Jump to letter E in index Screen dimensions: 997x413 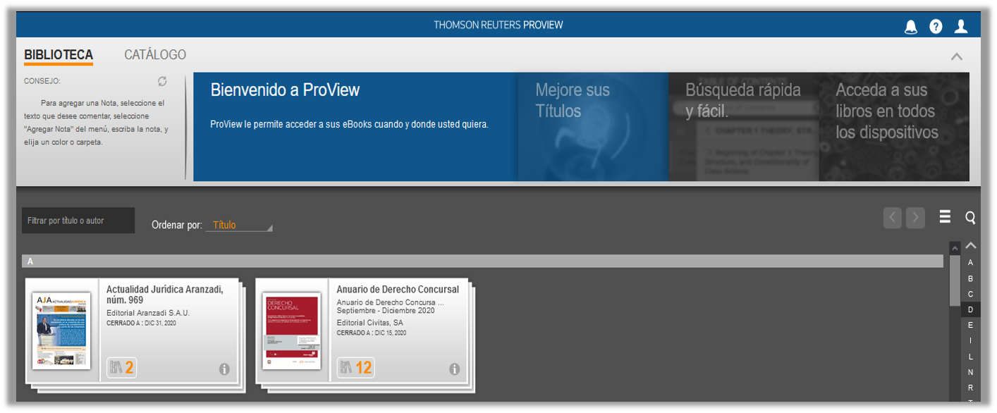tap(970, 325)
